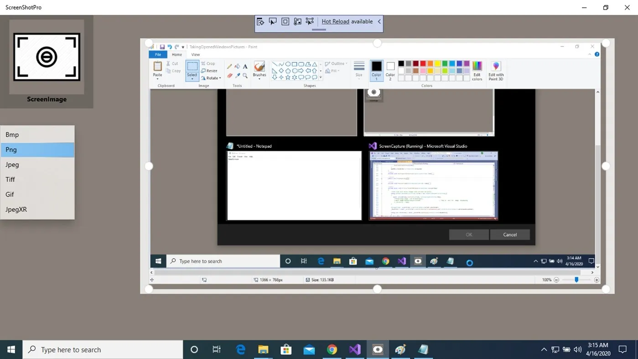Click the ScreenImage thumbnail preview
Screen dimensions: 638x359
point(47,57)
